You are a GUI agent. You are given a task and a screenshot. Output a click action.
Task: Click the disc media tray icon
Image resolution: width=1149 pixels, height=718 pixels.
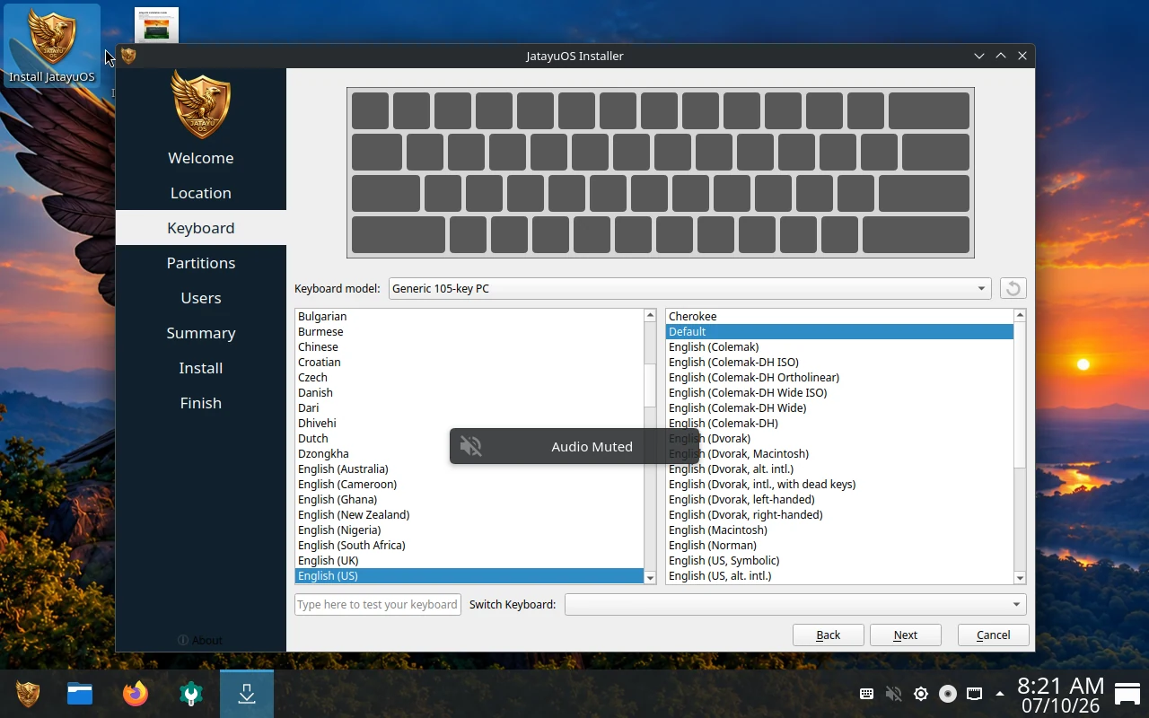947,694
